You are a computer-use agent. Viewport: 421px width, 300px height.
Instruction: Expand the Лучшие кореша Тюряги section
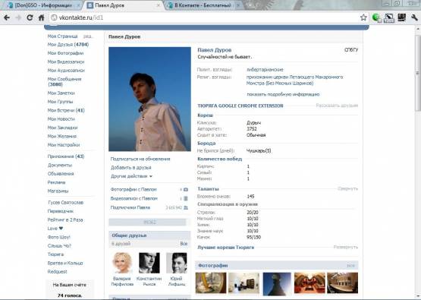pyautogui.click(x=346, y=247)
